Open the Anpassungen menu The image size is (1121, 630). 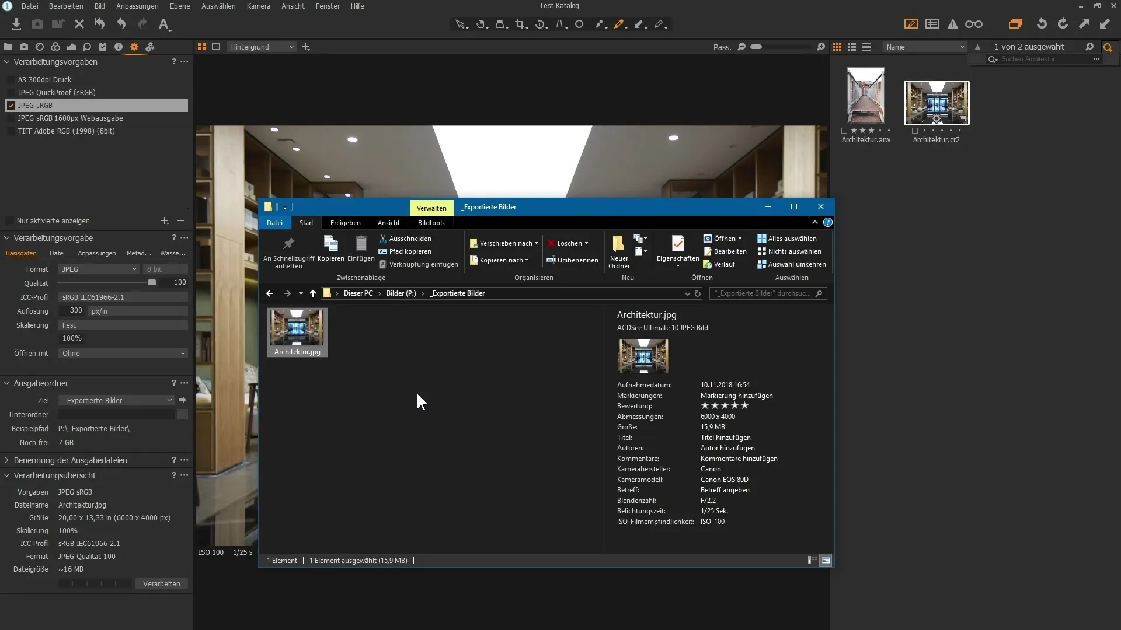(x=137, y=6)
